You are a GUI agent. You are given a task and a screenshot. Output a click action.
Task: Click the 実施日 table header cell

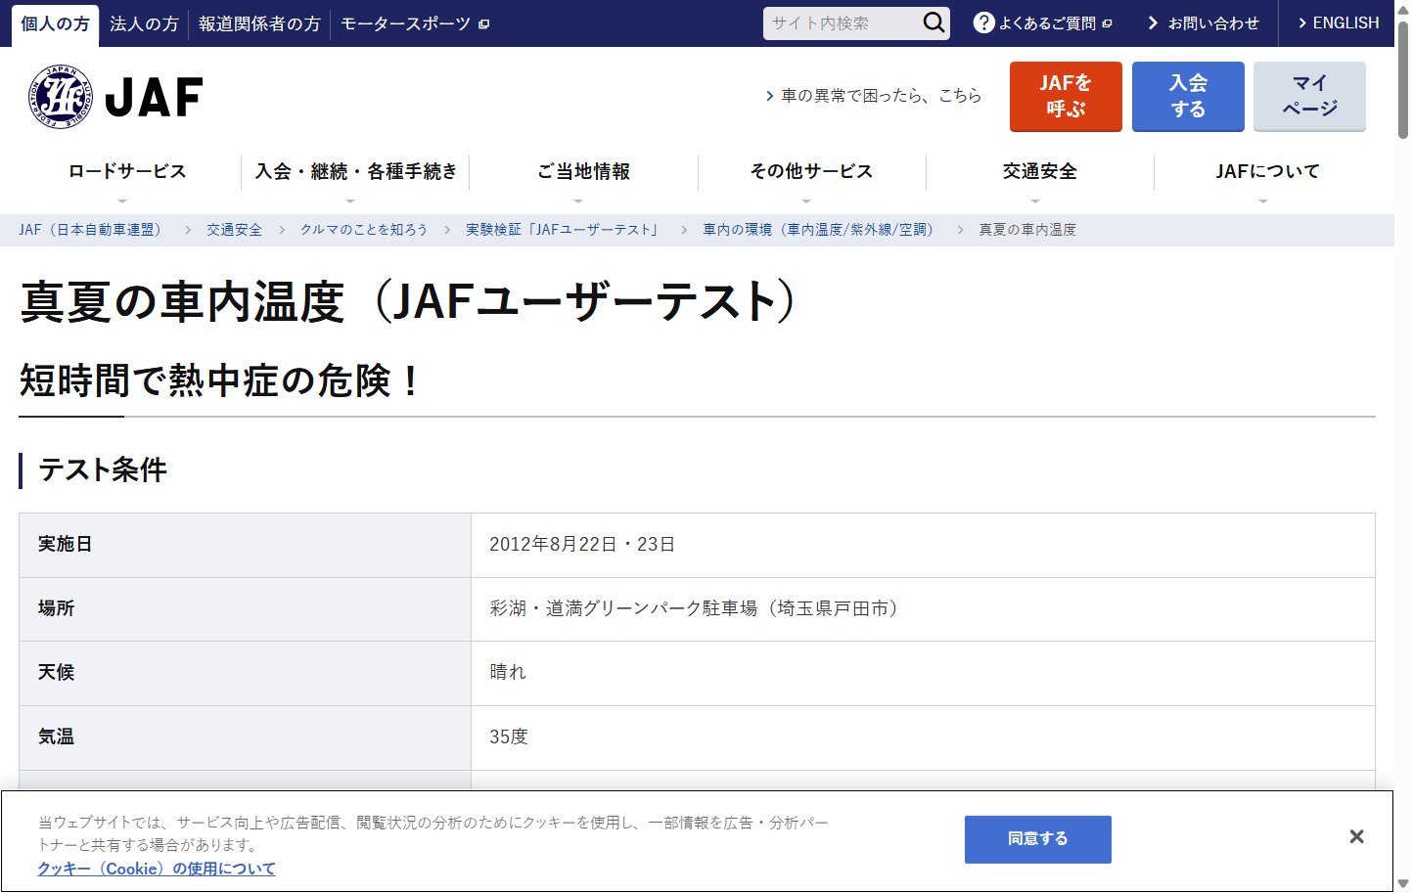245,545
